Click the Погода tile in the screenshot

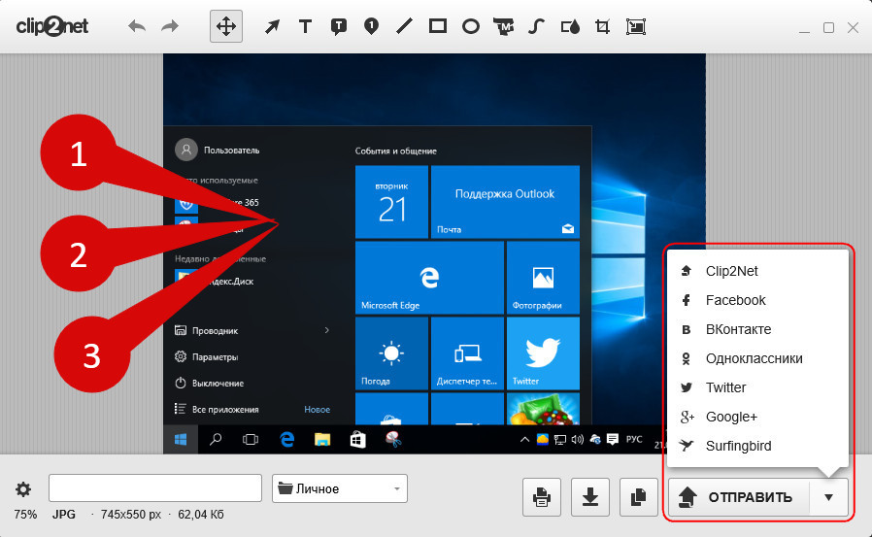pyautogui.click(x=391, y=353)
